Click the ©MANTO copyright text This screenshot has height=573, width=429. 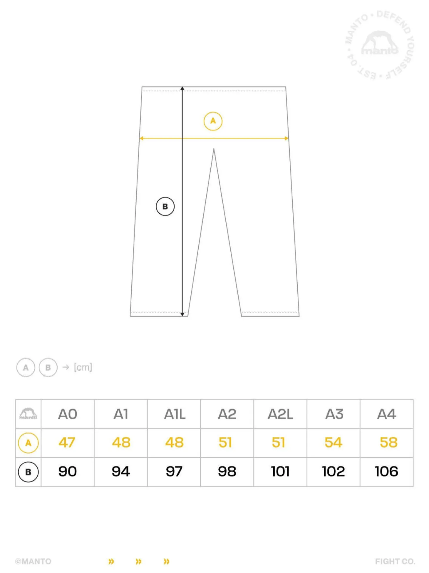[33, 561]
